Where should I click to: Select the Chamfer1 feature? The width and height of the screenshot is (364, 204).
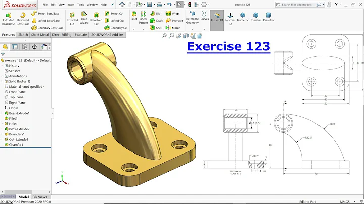pyautogui.click(x=14, y=145)
